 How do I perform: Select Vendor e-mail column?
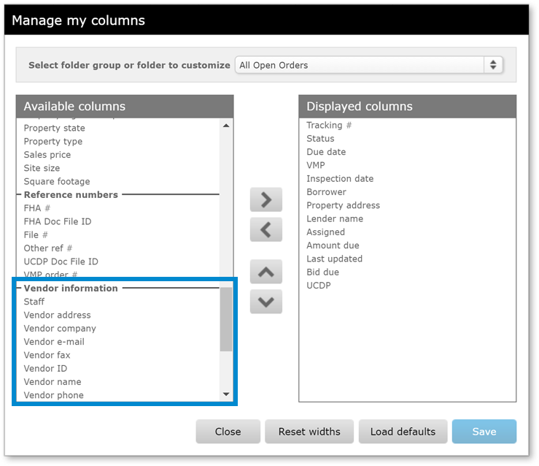54,342
